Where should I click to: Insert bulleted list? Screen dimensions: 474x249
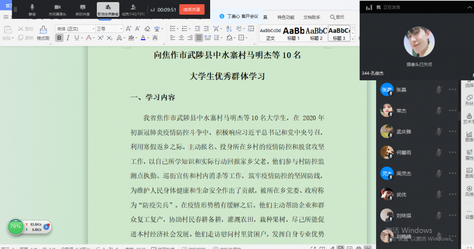[x=173, y=29]
